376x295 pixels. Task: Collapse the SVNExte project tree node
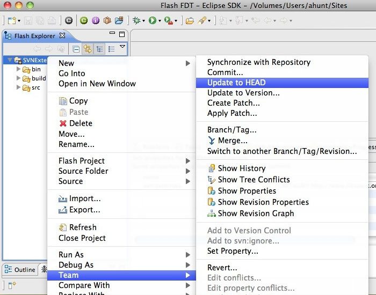tap(10, 60)
